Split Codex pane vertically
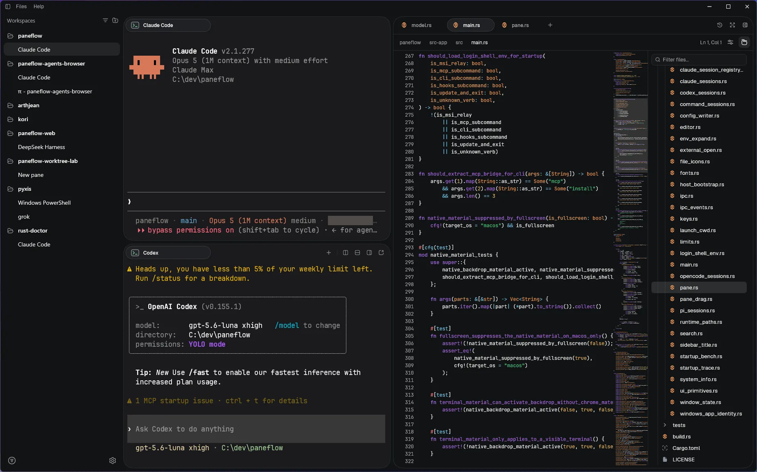757x472 pixels. pyautogui.click(x=346, y=253)
